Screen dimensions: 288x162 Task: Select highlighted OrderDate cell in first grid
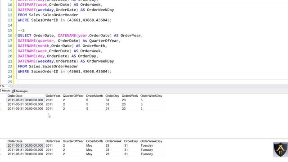coord(26,100)
